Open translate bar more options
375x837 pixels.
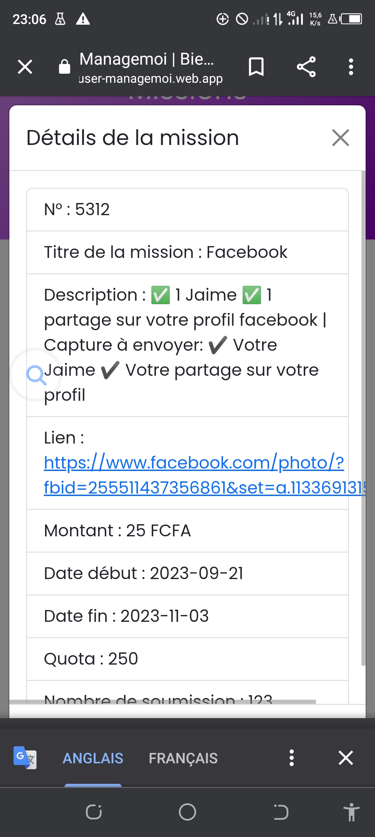pyautogui.click(x=292, y=758)
